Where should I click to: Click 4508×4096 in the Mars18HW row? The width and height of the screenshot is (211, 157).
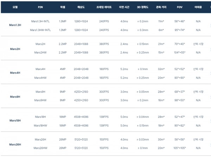coord(81,126)
